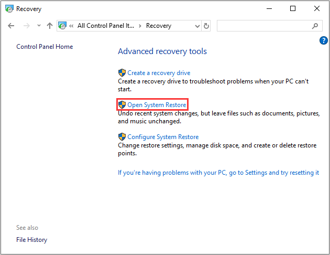Maximize the Recovery window
The image size is (330, 255).
293,8
